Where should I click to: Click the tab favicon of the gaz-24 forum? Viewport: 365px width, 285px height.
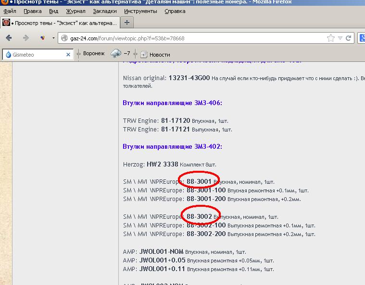coord(6,23)
